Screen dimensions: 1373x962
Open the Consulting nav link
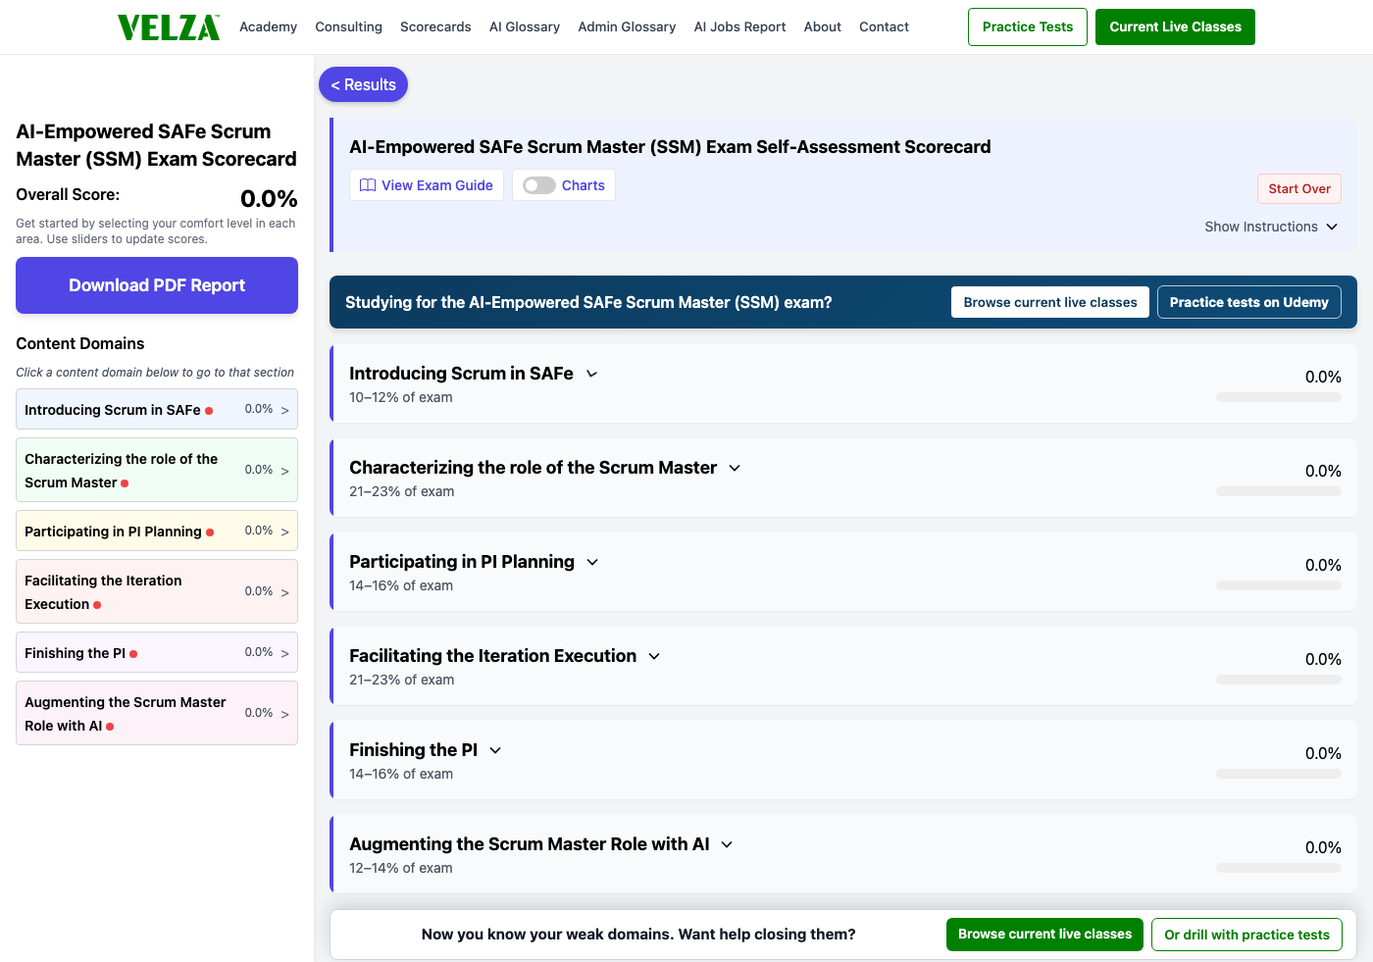pos(348,26)
